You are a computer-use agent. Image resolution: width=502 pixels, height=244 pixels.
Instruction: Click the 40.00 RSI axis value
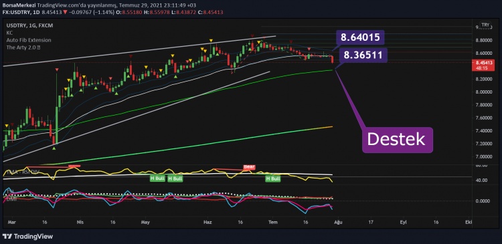[x=481, y=180]
